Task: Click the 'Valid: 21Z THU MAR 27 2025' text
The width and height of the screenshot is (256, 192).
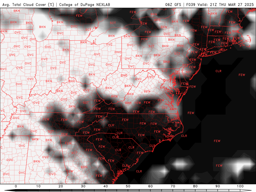Action: pos(226,4)
